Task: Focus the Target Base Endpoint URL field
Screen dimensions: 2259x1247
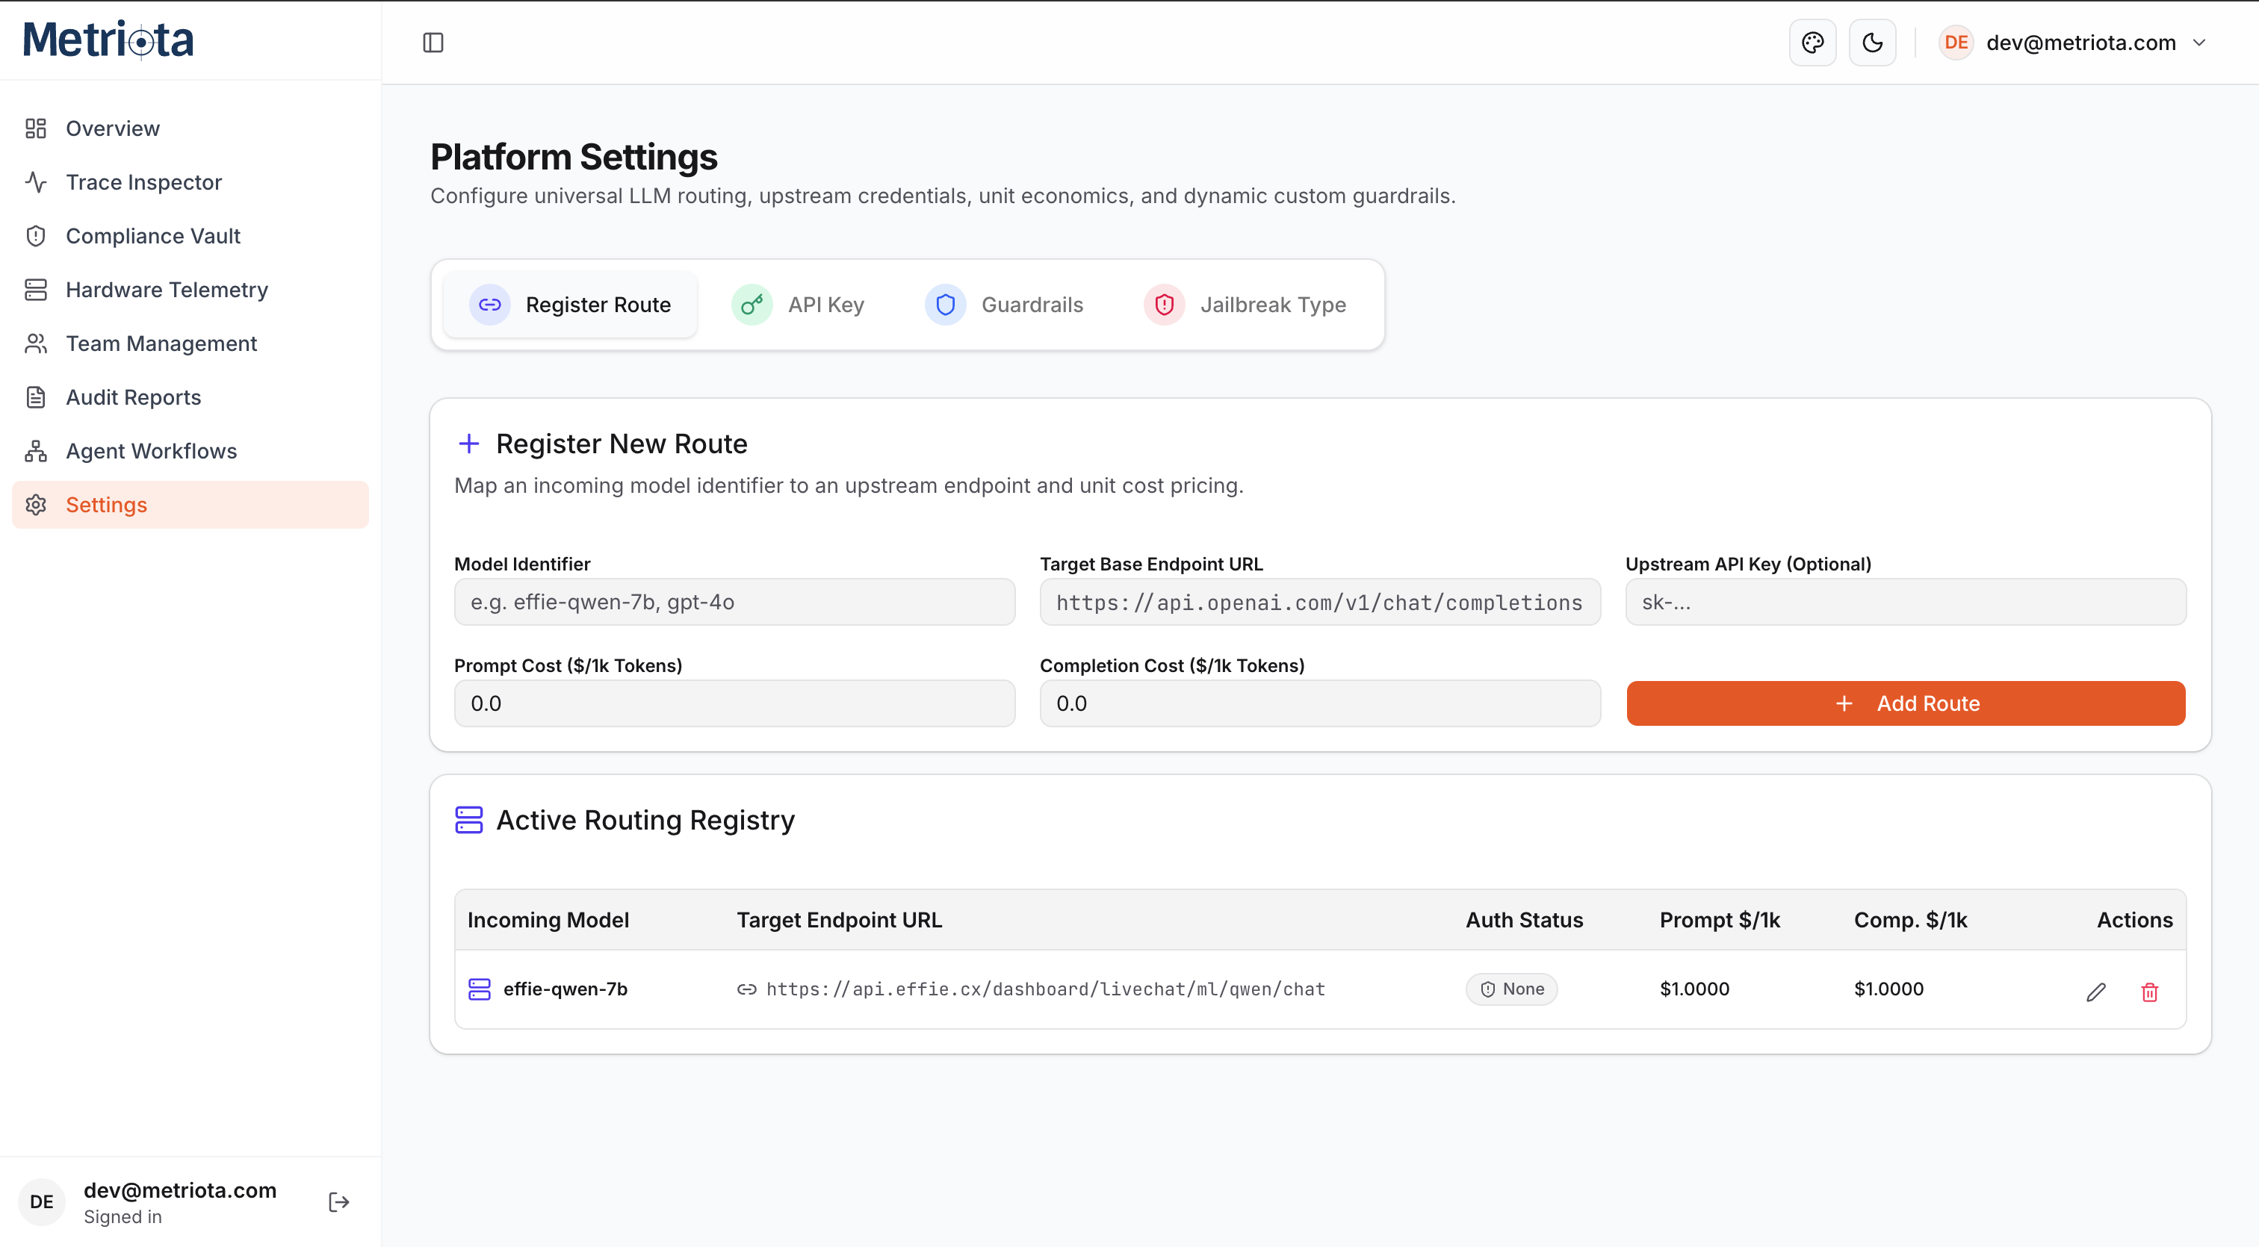Action: [x=1320, y=602]
